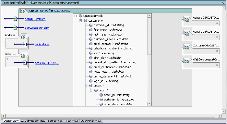Collapse the SERVIC... box chevron
This screenshot has height=124, width=227.
(7, 59)
